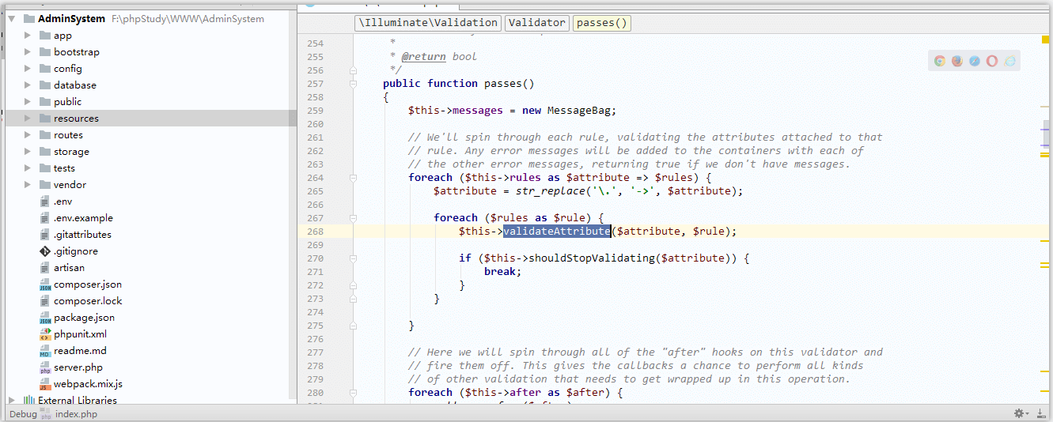Open in Internet Explorer browser icon
Viewport: 1053px width, 422px height.
[x=1009, y=61]
